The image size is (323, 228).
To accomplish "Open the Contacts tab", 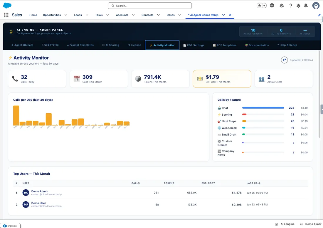I will 147,15.
